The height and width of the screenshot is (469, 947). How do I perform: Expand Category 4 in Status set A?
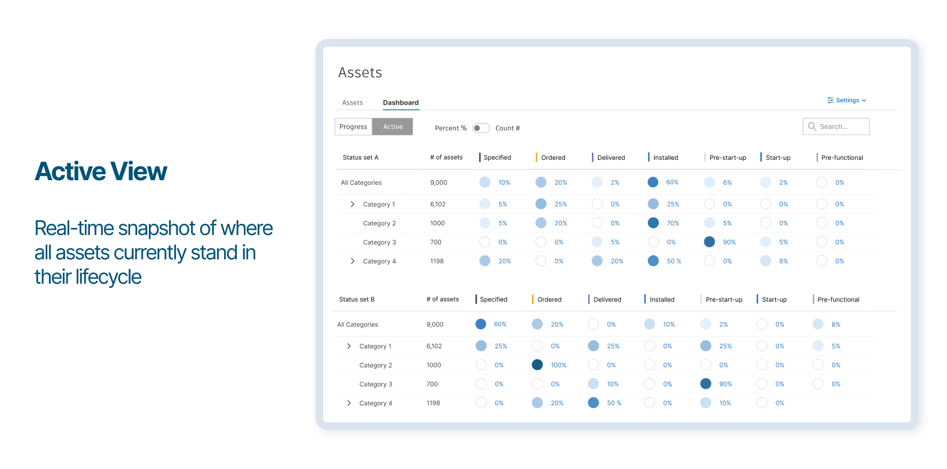[x=352, y=261]
